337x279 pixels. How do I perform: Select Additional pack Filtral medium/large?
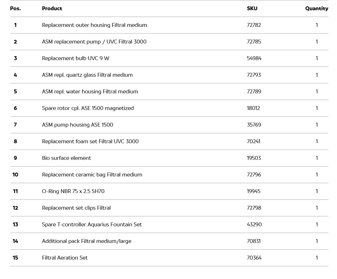[x=87, y=241]
